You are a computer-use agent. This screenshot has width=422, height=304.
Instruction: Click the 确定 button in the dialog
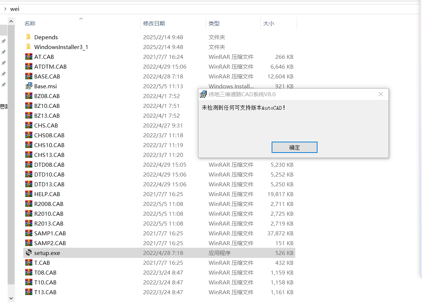[x=294, y=147]
